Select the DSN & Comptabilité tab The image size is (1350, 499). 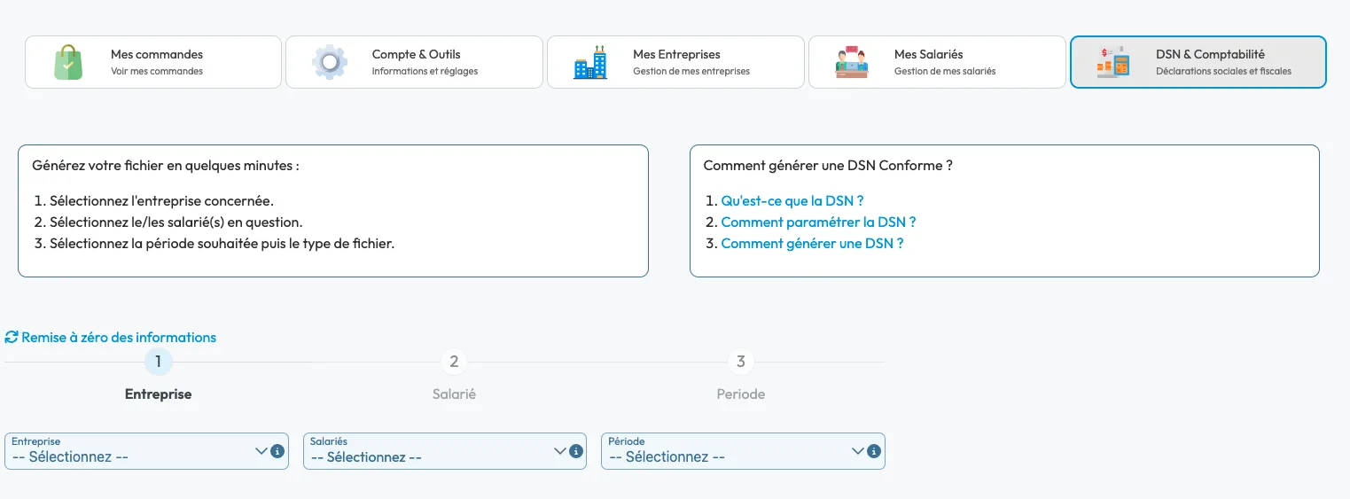click(1198, 62)
